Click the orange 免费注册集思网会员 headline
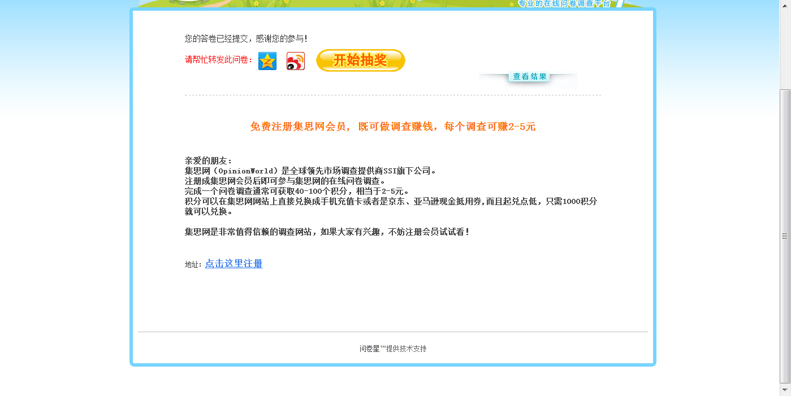The image size is (791, 396). coord(393,127)
